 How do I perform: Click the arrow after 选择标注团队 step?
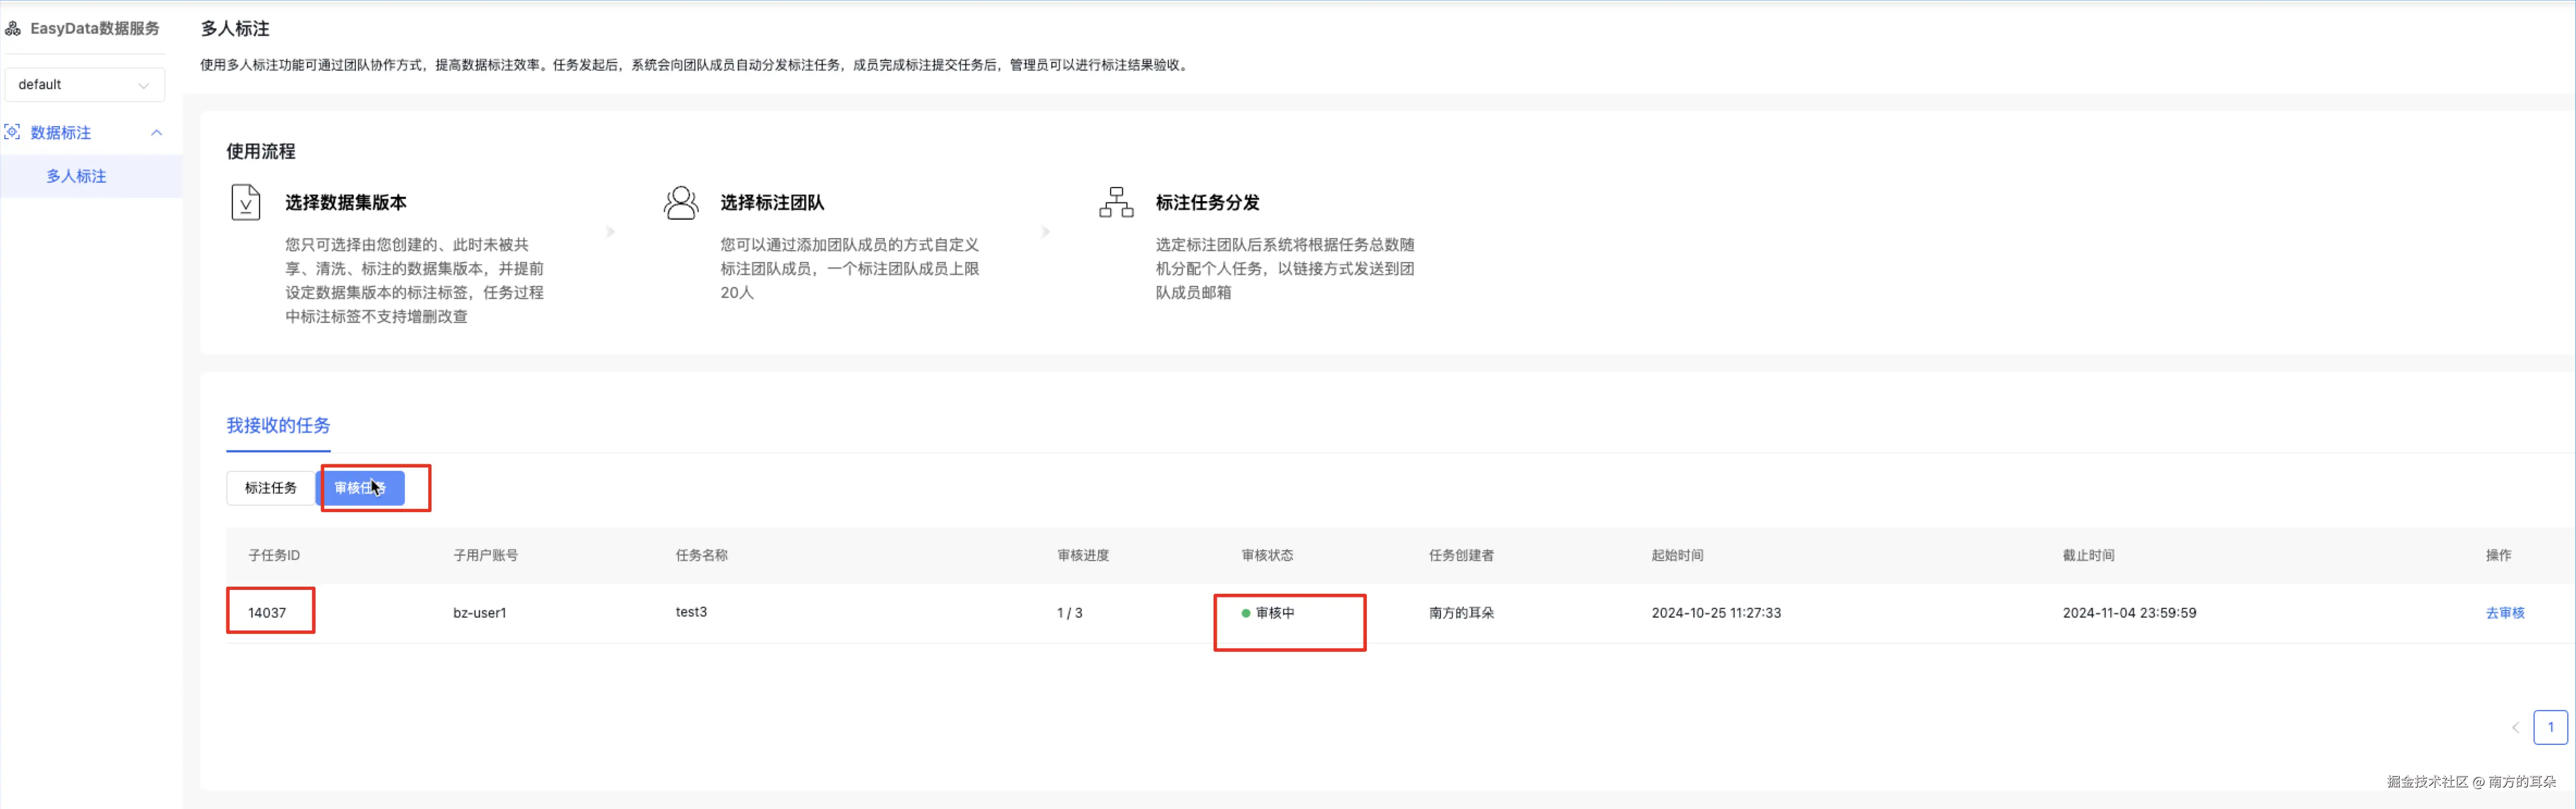pyautogui.click(x=1046, y=232)
